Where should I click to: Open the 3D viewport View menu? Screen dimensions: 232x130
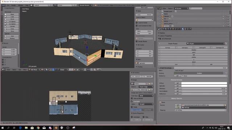[x=9, y=70]
